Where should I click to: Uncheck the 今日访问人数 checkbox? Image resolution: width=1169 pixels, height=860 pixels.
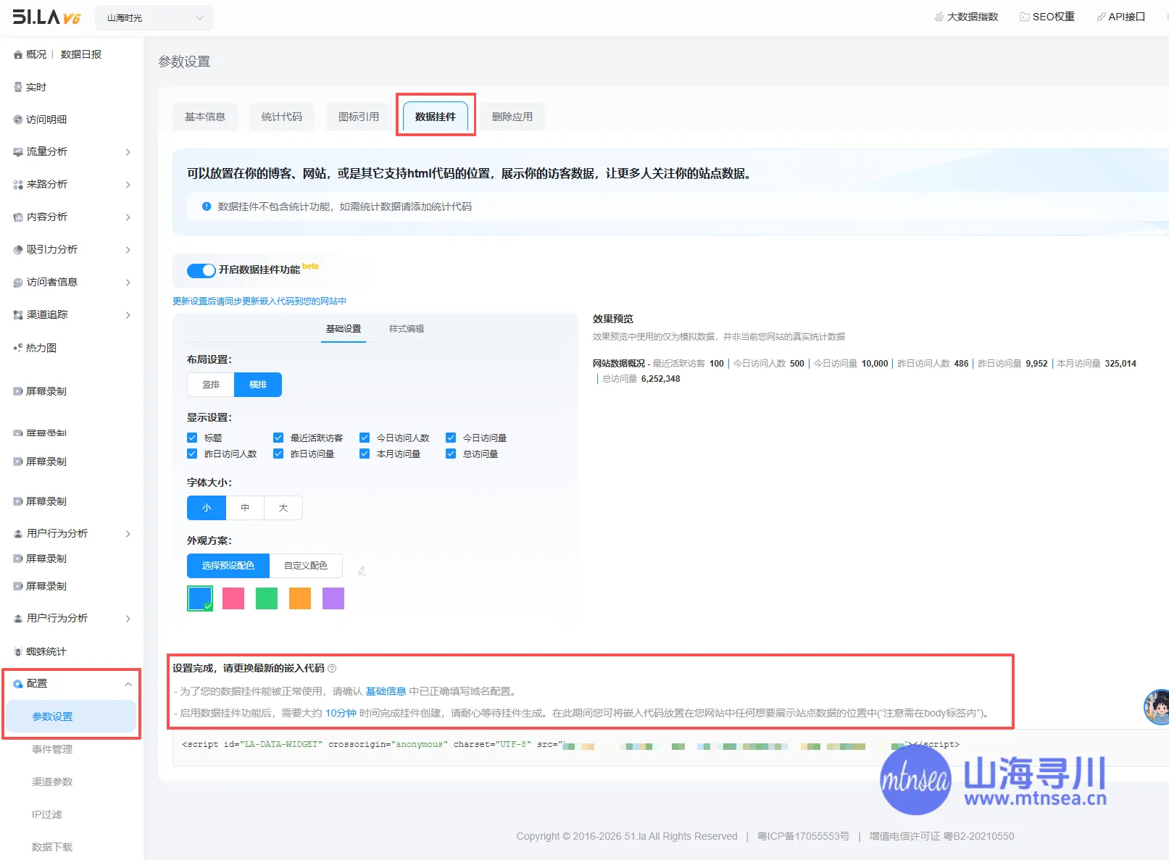click(x=365, y=438)
